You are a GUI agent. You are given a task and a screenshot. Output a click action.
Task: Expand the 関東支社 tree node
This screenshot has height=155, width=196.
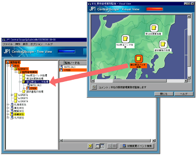coord(8,111)
